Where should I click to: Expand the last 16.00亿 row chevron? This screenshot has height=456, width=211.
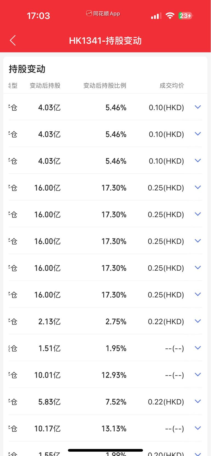(x=198, y=294)
